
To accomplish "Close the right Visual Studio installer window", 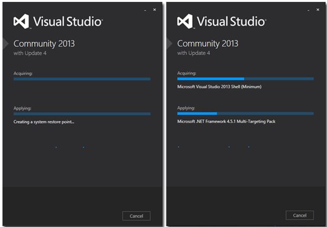I will tap(318, 10).
